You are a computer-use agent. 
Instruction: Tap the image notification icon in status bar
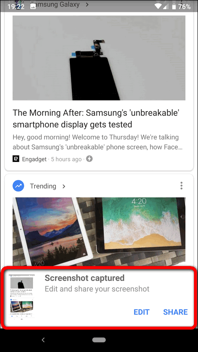point(33,7)
